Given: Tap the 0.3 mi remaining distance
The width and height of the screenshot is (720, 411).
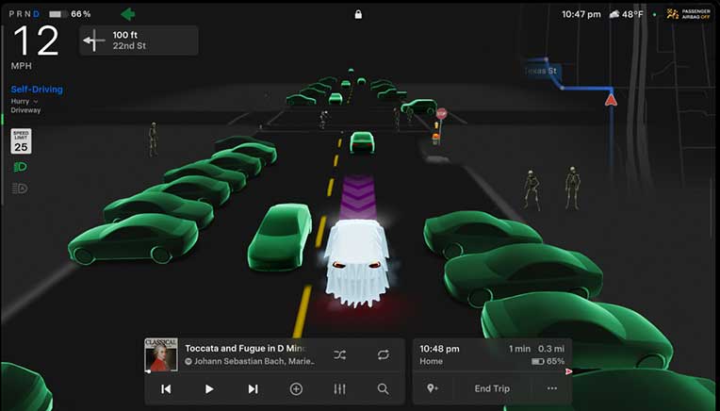Looking at the screenshot, I should (x=551, y=349).
